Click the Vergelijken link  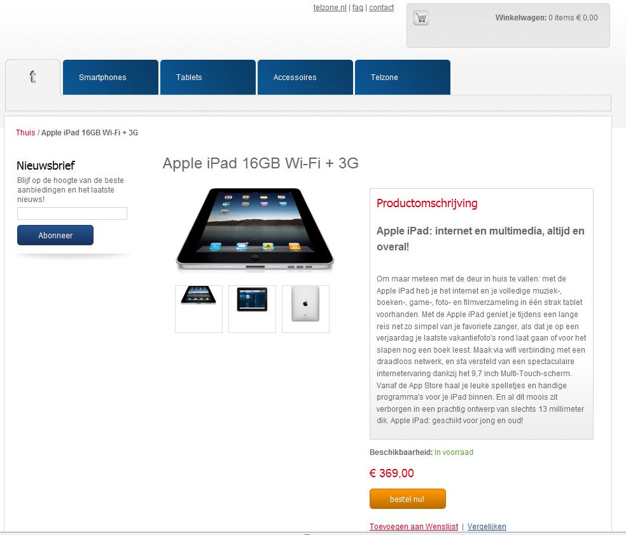point(487,527)
